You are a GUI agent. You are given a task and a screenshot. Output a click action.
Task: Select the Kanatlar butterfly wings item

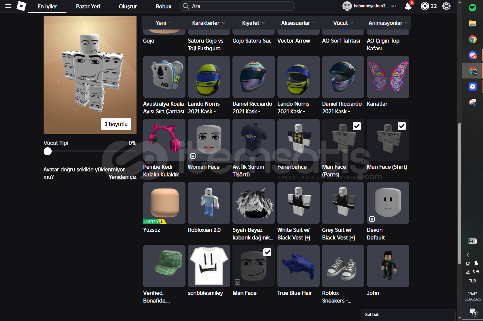click(388, 77)
